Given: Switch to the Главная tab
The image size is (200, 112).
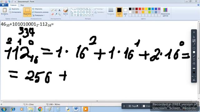Looking at the screenshot, I should click(13, 5).
